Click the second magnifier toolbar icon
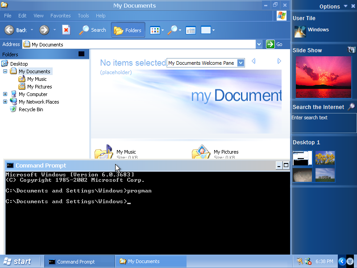Screen dimensions: 357x268 pyautogui.click(x=172, y=30)
